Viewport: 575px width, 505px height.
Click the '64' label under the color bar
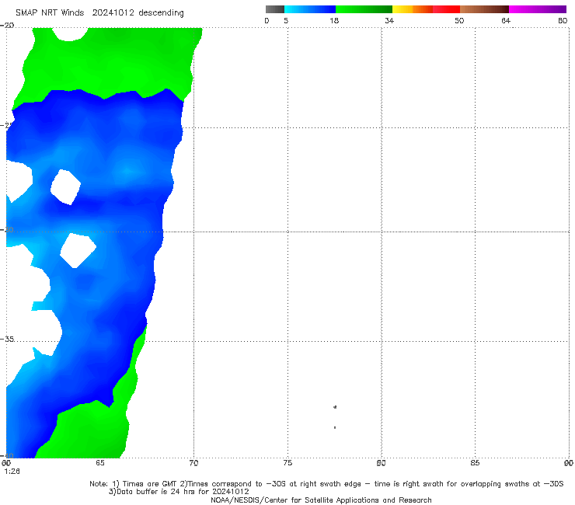(x=506, y=21)
